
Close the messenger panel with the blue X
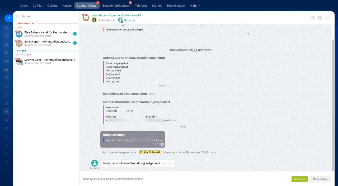tap(9, 18)
